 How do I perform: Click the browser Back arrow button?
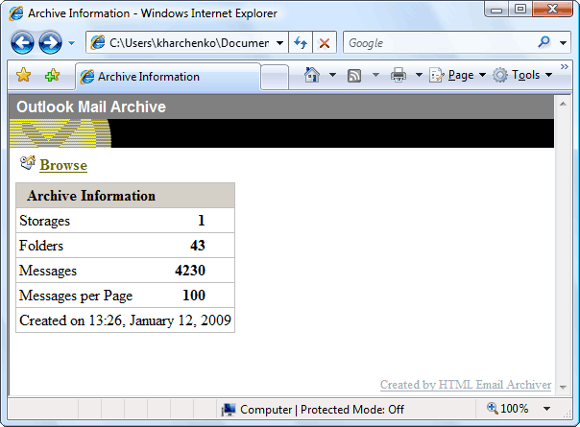[22, 42]
